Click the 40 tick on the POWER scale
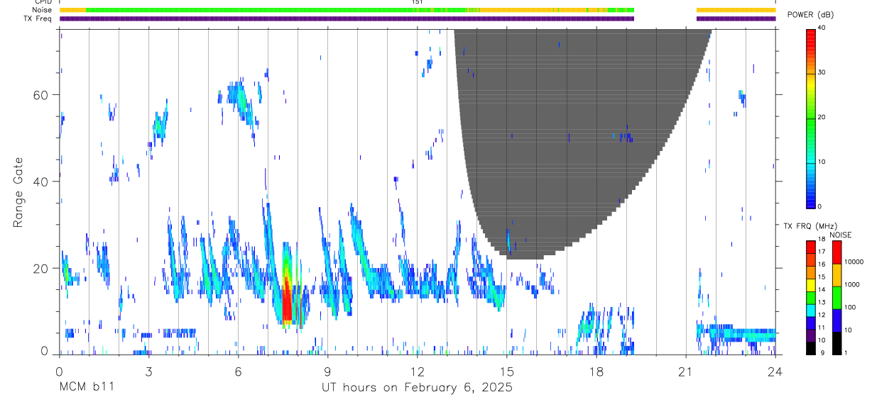Image resolution: width=872 pixels, height=402 pixels. coord(823,28)
